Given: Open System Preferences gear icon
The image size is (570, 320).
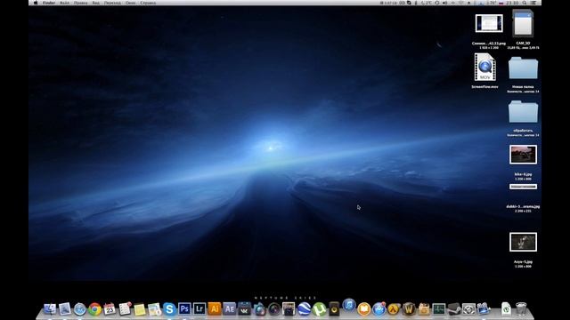Looking at the screenshot, I should click(x=468, y=309).
